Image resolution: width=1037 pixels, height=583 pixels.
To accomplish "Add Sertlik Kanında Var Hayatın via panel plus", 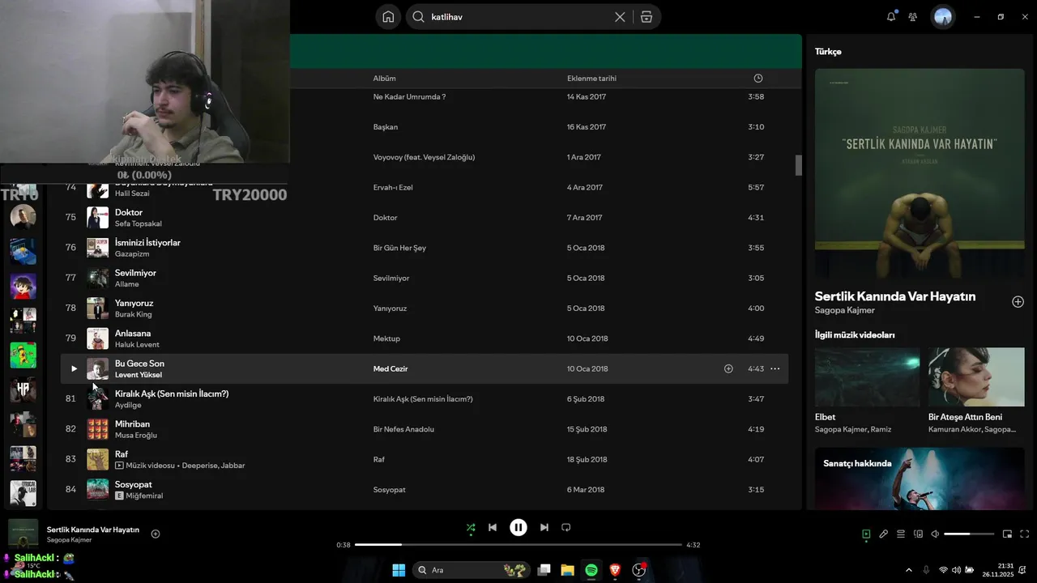I will pyautogui.click(x=1018, y=302).
